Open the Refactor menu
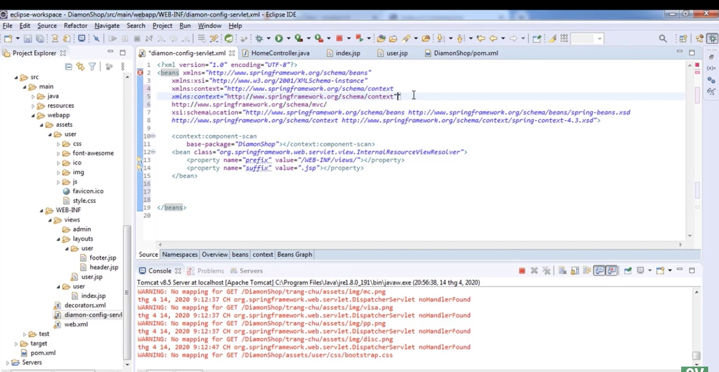This screenshot has width=719, height=372. (76, 25)
